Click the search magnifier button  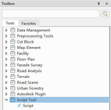point(106,14)
